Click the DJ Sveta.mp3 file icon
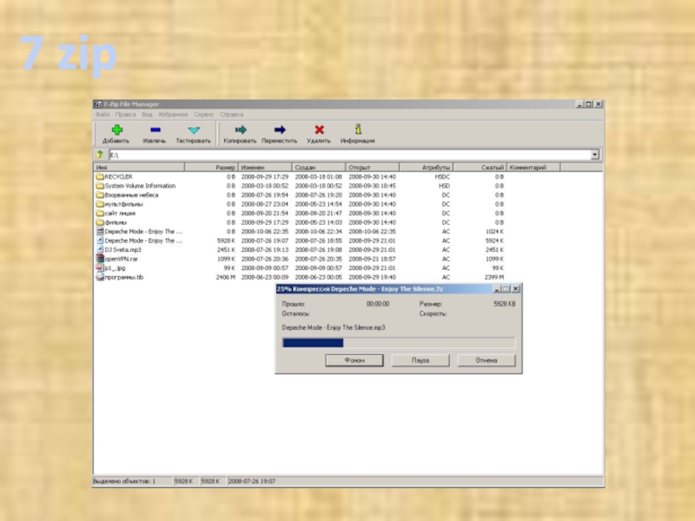695x521 pixels. click(x=100, y=250)
